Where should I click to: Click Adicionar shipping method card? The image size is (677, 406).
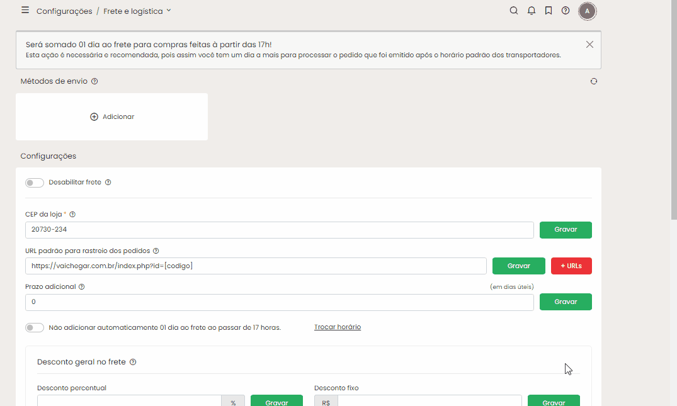[x=112, y=117]
